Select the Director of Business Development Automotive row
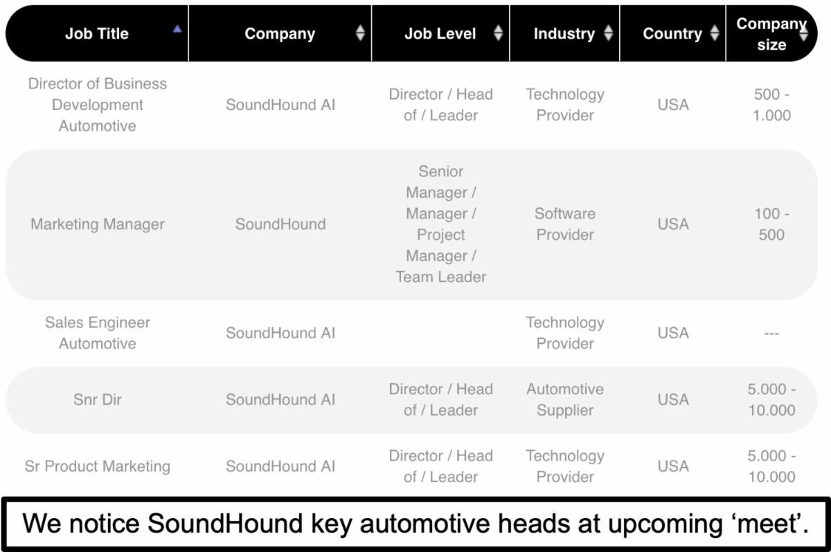831x552 pixels. pyautogui.click(x=411, y=105)
